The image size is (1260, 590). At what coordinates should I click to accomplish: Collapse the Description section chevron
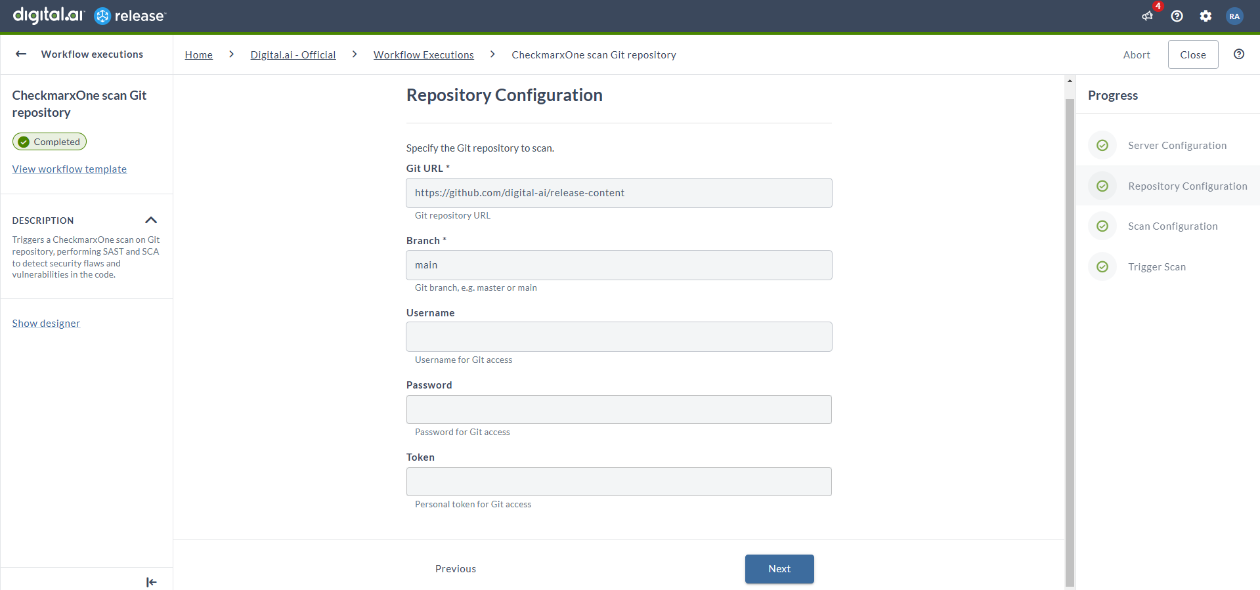point(151,220)
